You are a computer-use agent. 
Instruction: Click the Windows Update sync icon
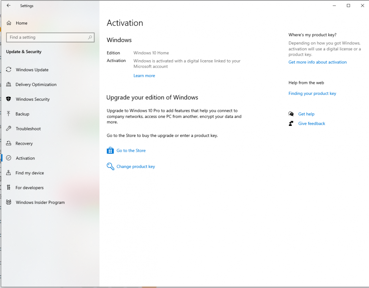(x=9, y=69)
